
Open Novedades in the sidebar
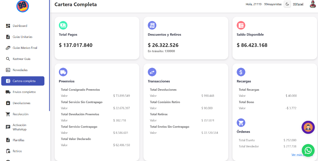(20, 70)
